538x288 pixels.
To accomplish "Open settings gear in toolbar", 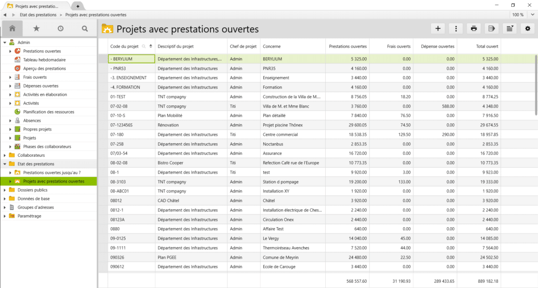I will tap(527, 29).
